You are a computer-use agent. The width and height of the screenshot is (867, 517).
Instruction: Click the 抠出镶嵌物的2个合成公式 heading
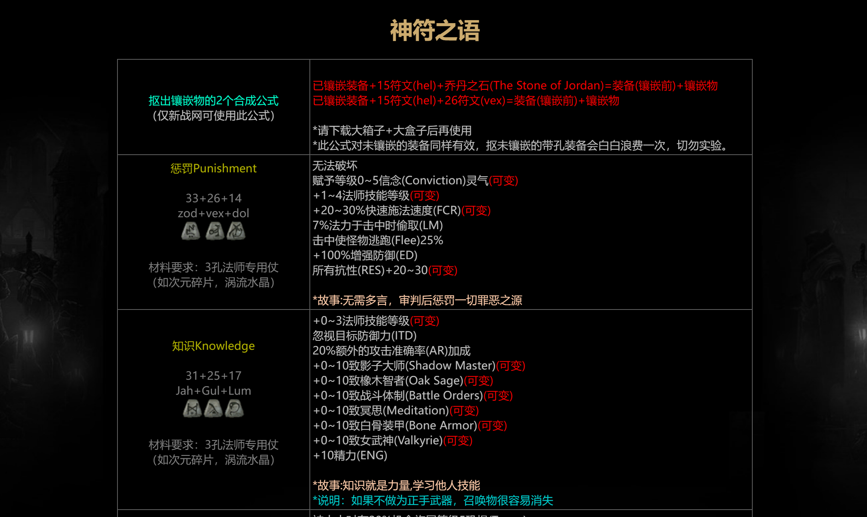click(213, 101)
